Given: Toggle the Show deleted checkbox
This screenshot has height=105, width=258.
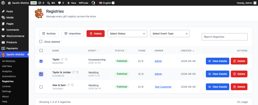Looking at the screenshot, I should coord(41,41).
